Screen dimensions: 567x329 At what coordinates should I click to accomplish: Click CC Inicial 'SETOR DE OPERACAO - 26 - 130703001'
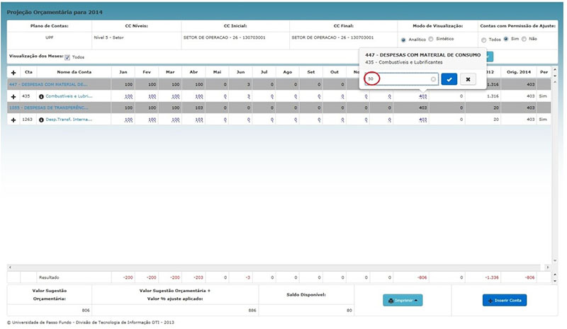(224, 37)
